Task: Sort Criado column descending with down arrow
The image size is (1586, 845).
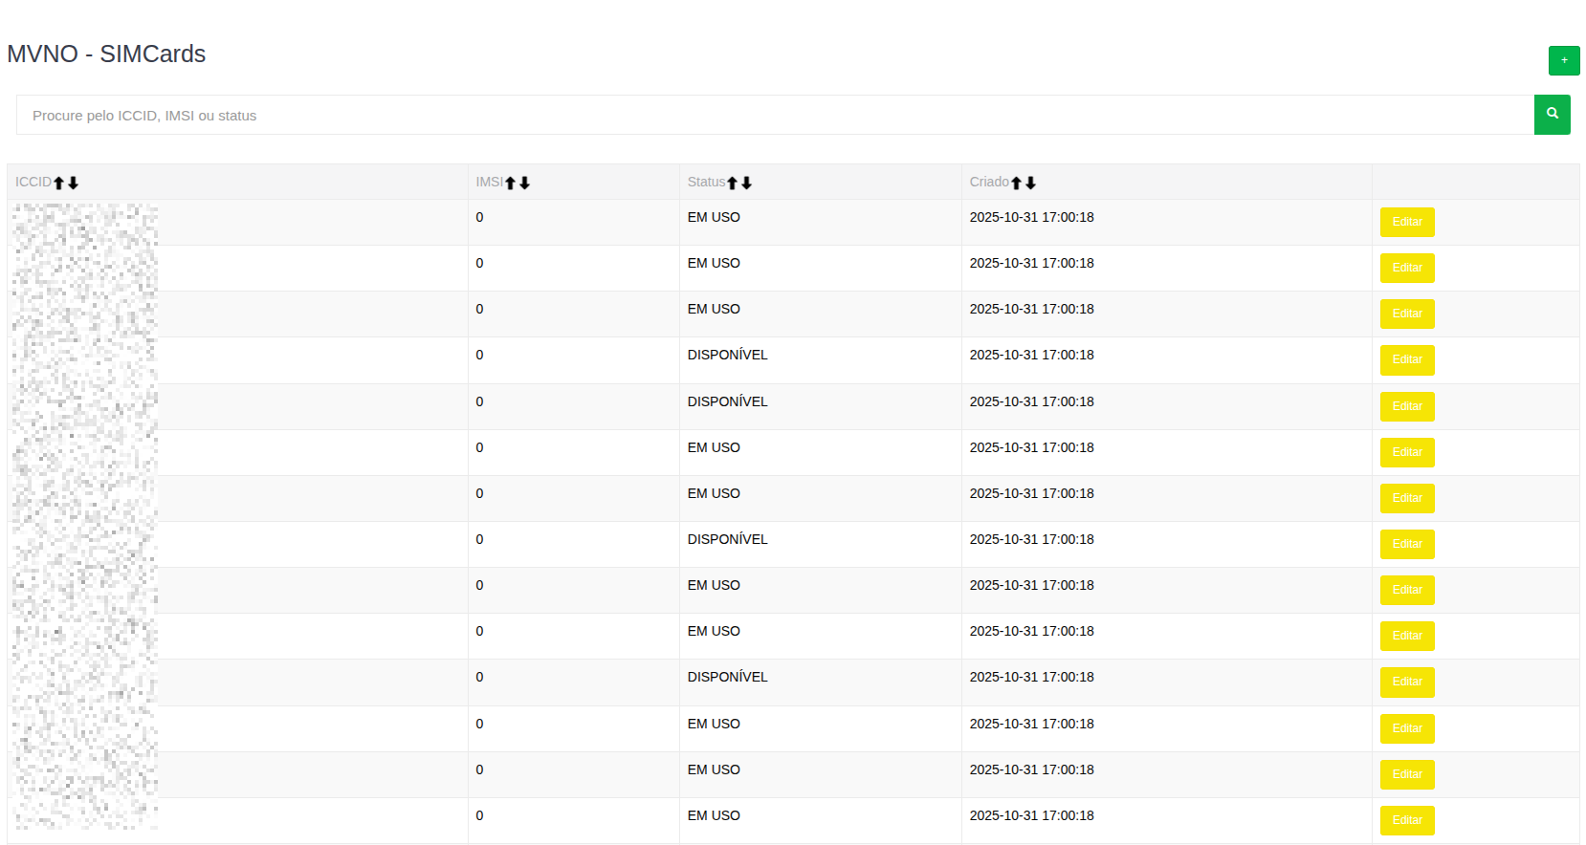Action: point(1031,183)
